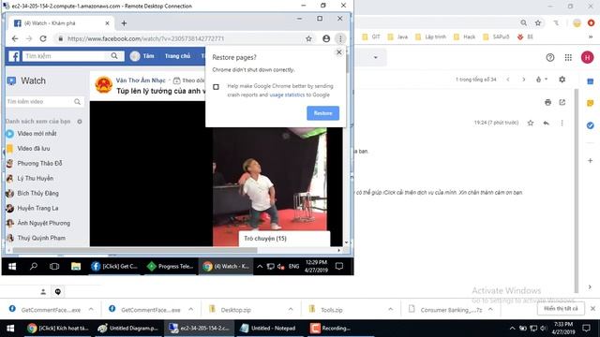Screen dimensions: 600x337
Task: Show hidden tray icons on remote taskbar
Action: pos(260,266)
